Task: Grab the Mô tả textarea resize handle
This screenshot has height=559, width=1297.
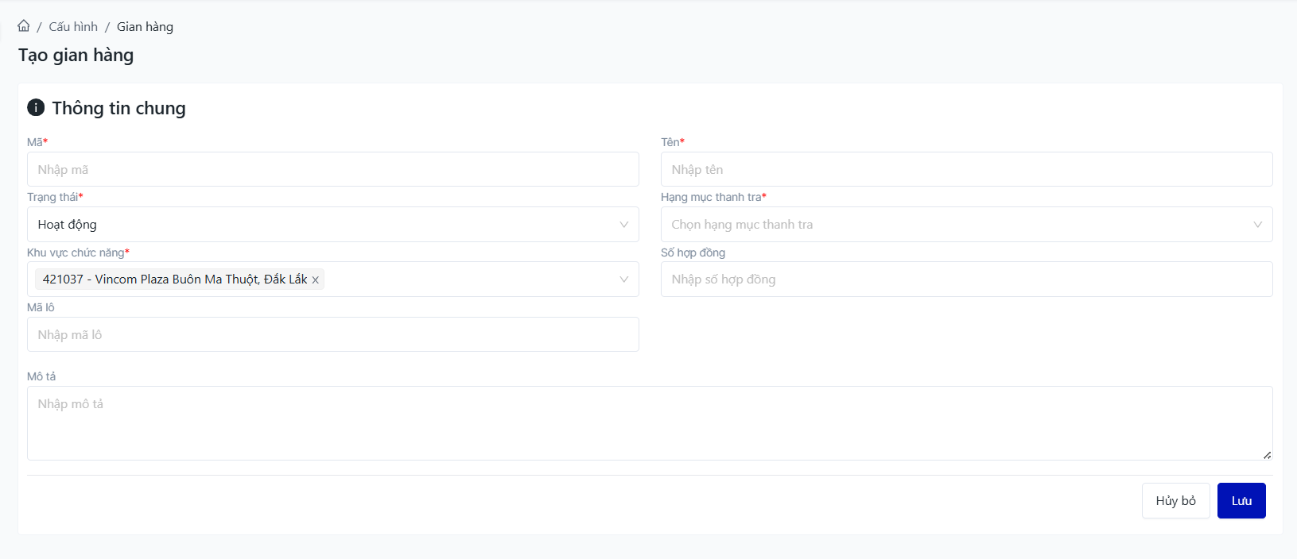Action: pyautogui.click(x=1267, y=455)
